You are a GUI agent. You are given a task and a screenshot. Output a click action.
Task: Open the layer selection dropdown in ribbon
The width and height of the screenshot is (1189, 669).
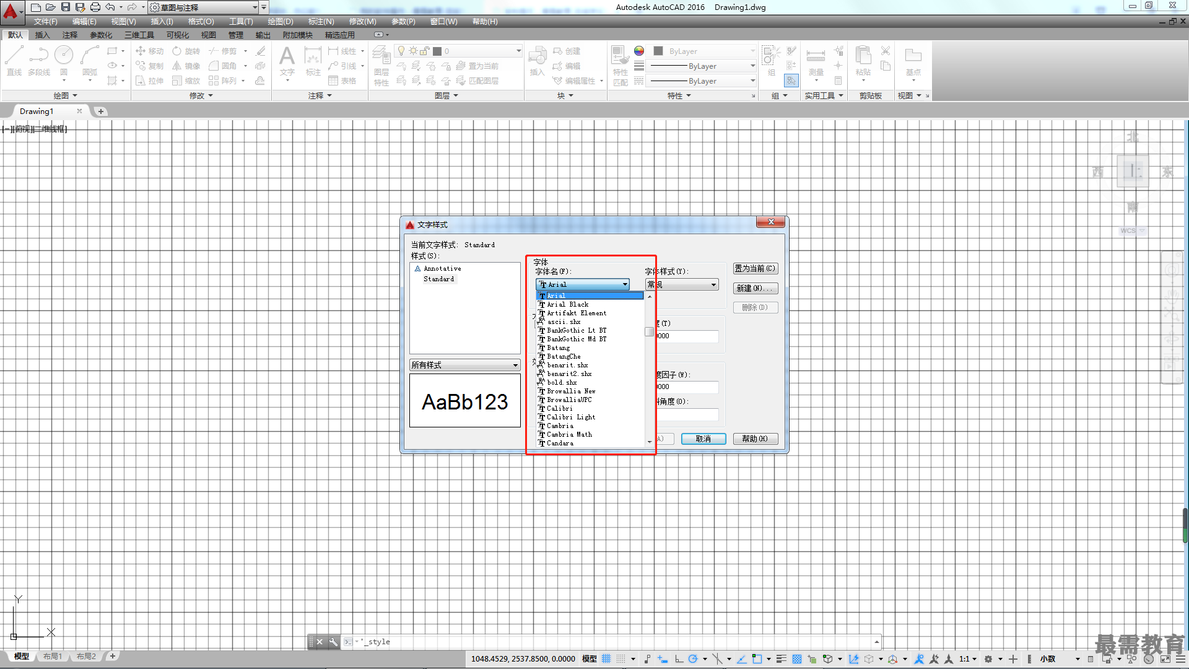(459, 51)
